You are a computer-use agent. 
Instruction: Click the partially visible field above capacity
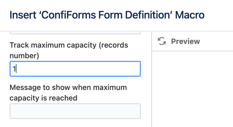(x=75, y=33)
